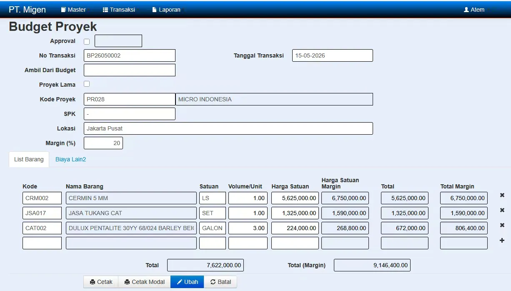Switch to the List Barang tab
The height and width of the screenshot is (291, 511).
[29, 159]
